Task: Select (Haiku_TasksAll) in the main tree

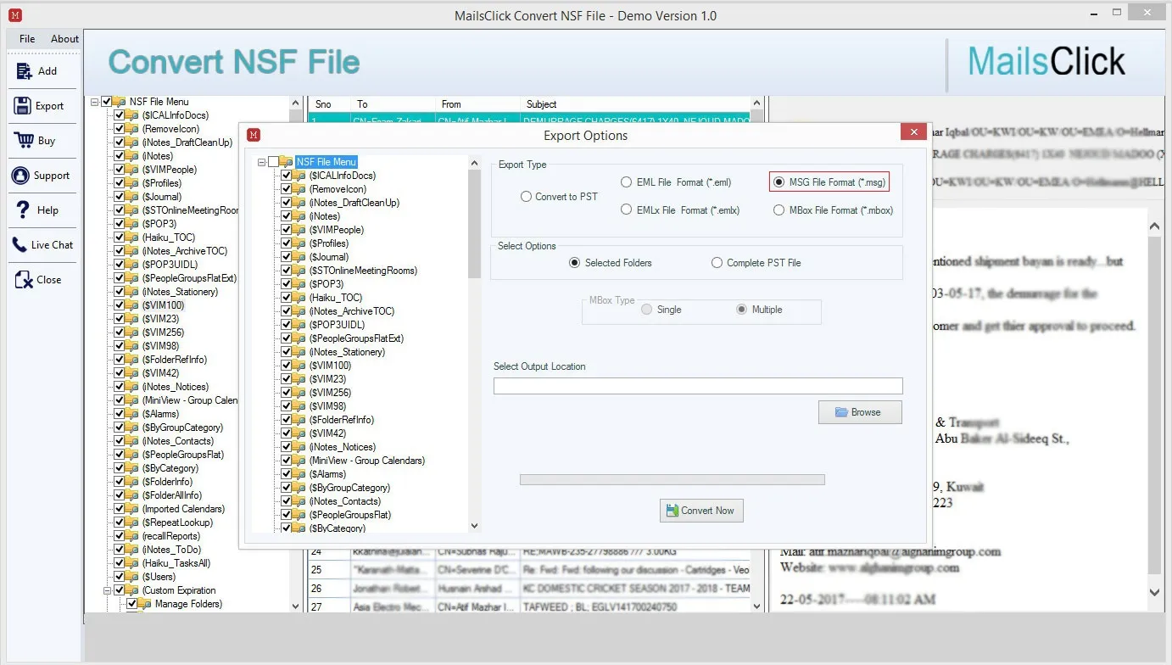Action: point(176,563)
